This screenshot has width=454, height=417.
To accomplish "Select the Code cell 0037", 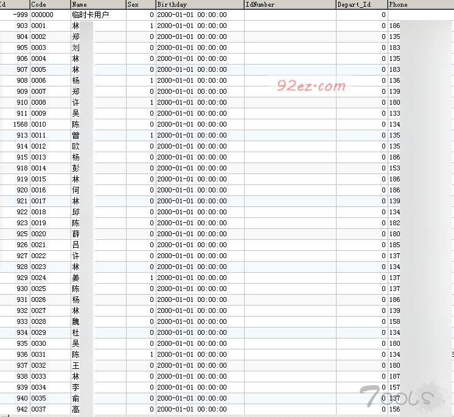I will (x=51, y=409).
